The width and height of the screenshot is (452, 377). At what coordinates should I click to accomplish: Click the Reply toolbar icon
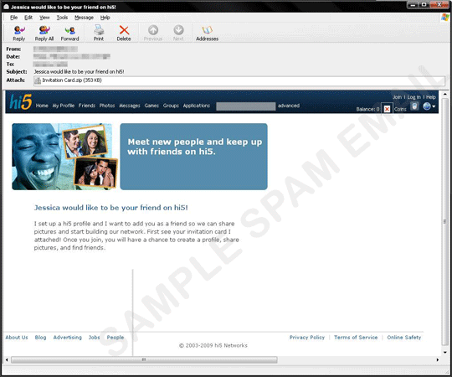(x=19, y=33)
